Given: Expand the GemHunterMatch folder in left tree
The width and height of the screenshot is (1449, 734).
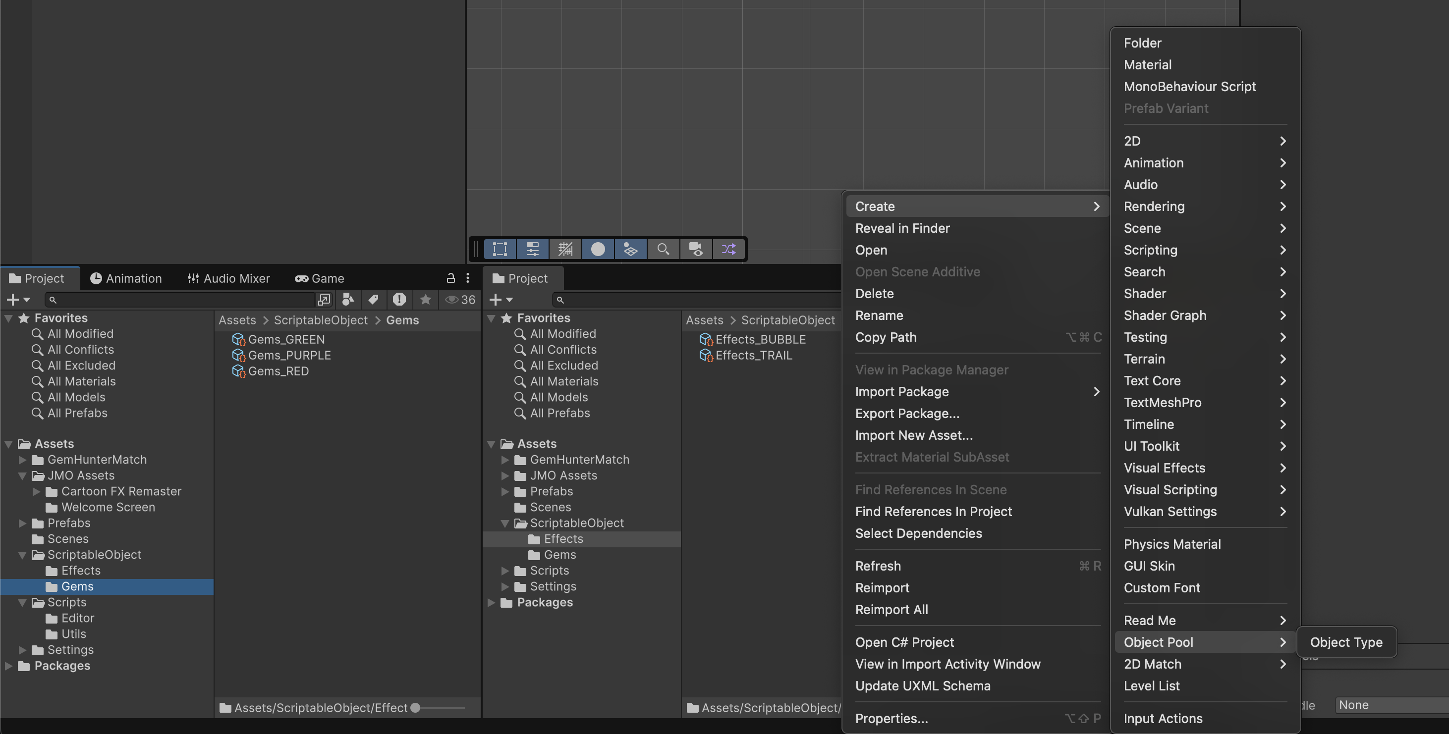Looking at the screenshot, I should tap(22, 460).
